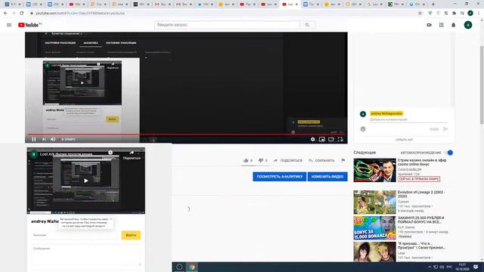Open a new browser tab with plus
The width and height of the screenshot is (484, 272).
pos(433,5)
